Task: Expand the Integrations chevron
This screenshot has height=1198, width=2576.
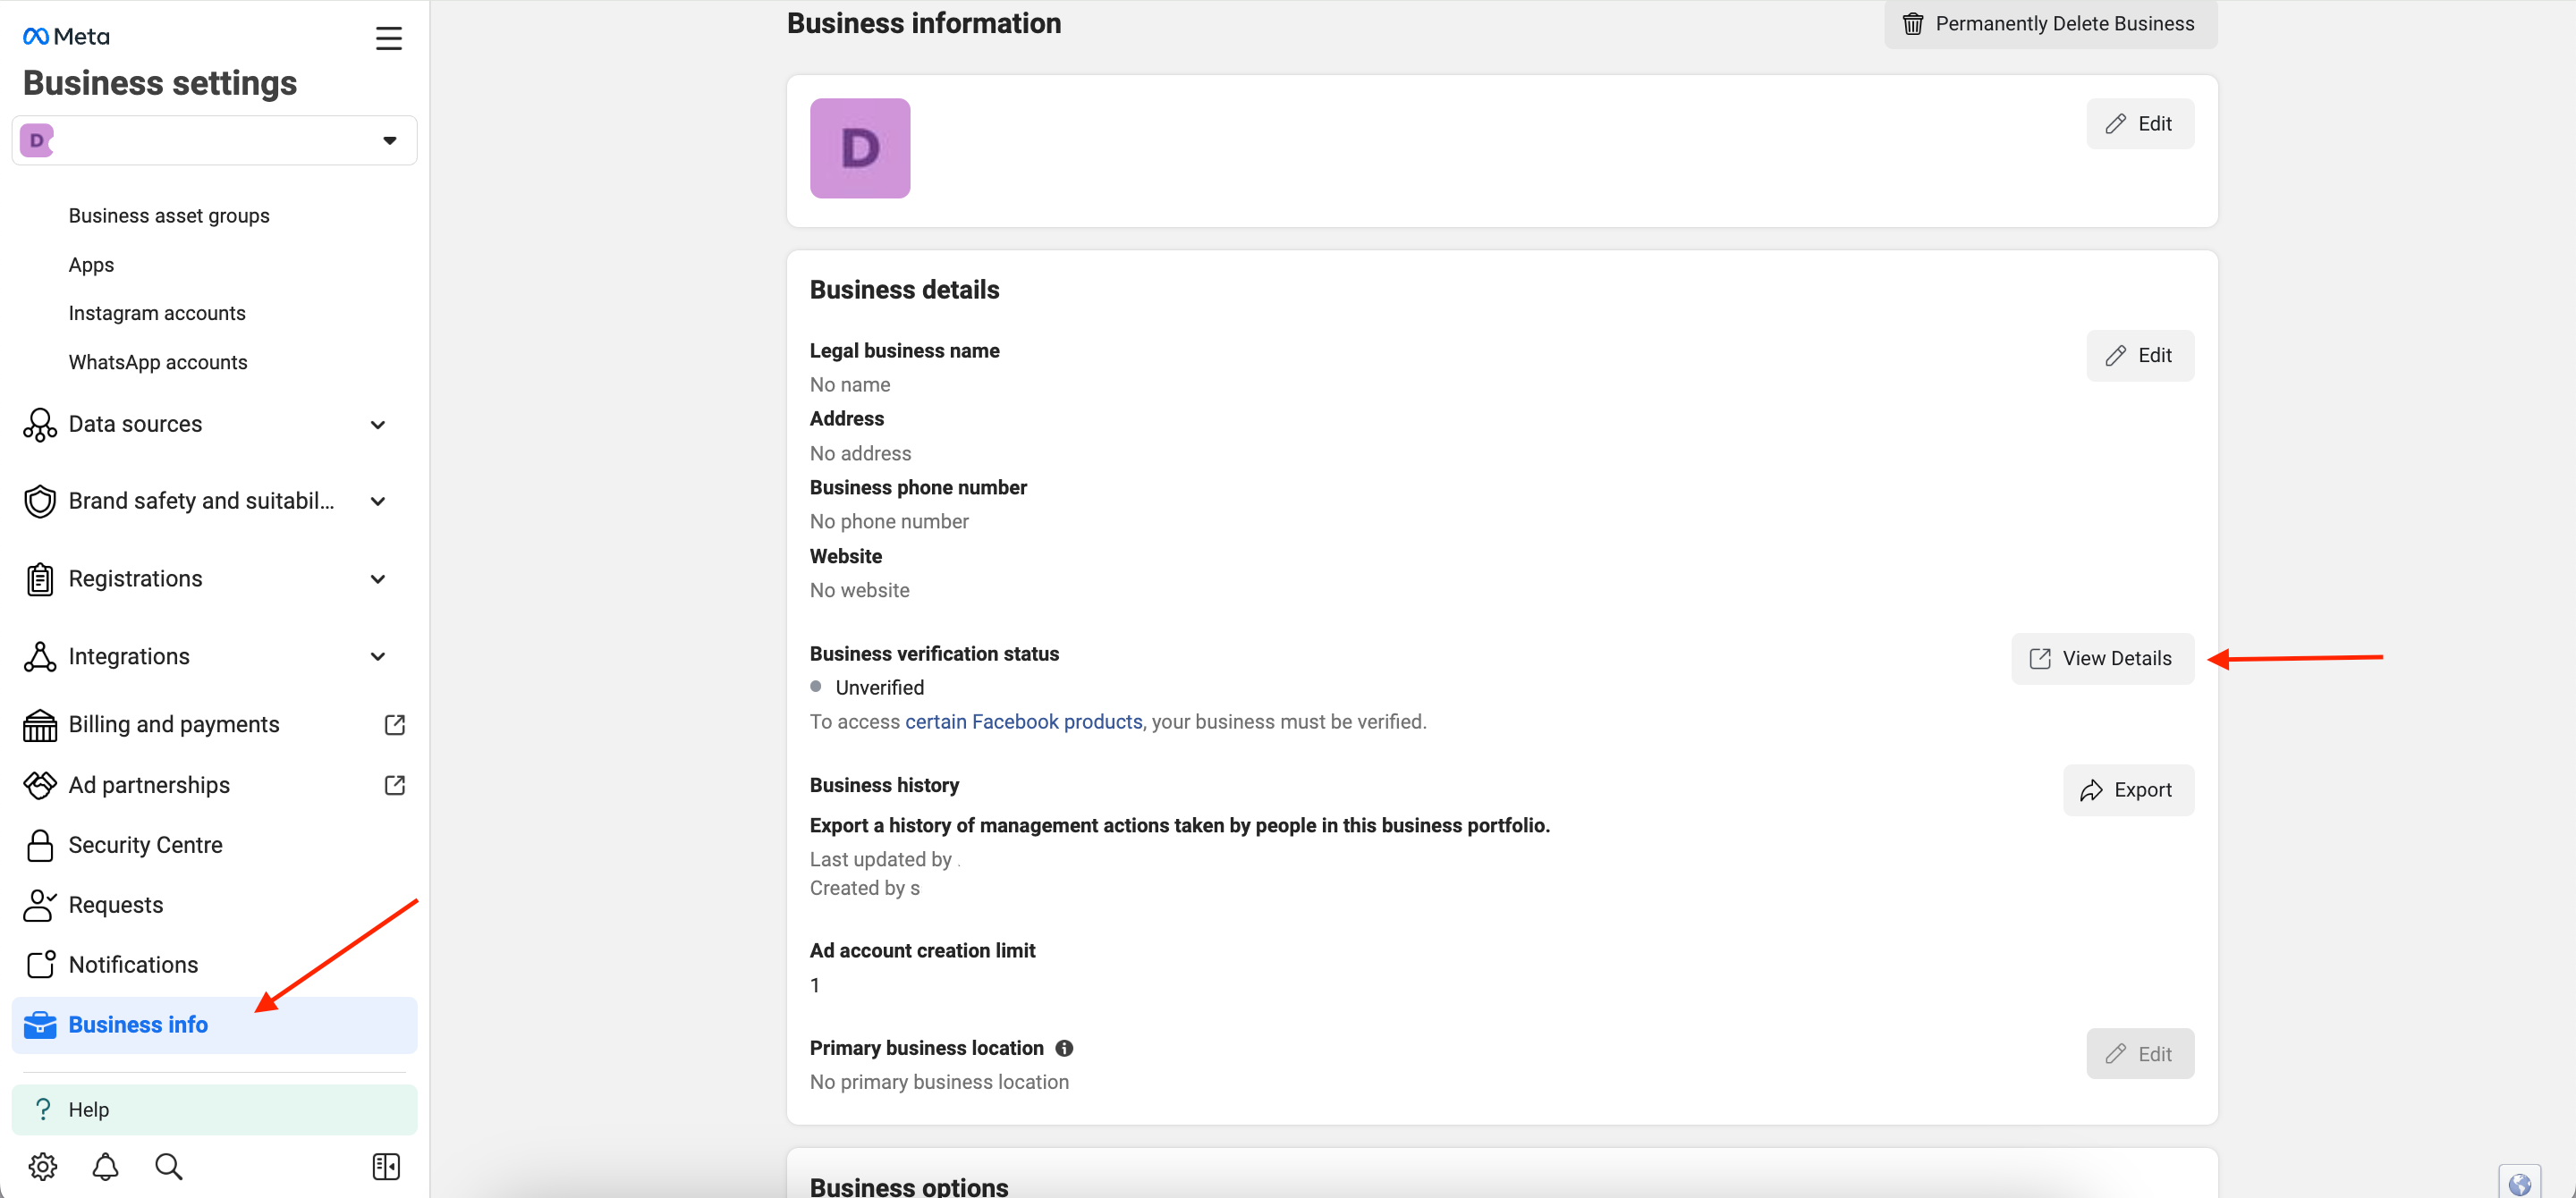Action: point(378,656)
